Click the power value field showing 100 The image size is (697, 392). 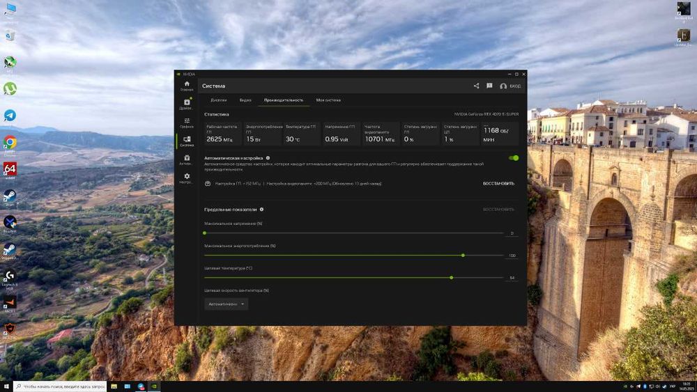pos(512,256)
